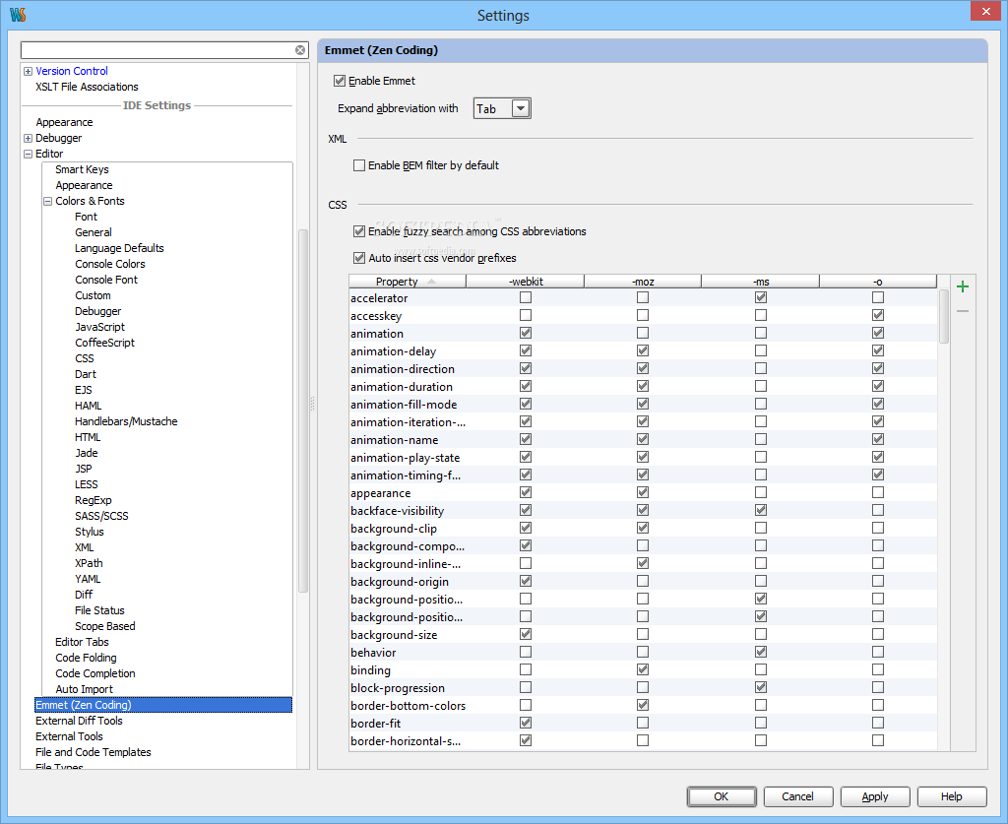Select Emmet (Zen Coding) item

tap(163, 705)
